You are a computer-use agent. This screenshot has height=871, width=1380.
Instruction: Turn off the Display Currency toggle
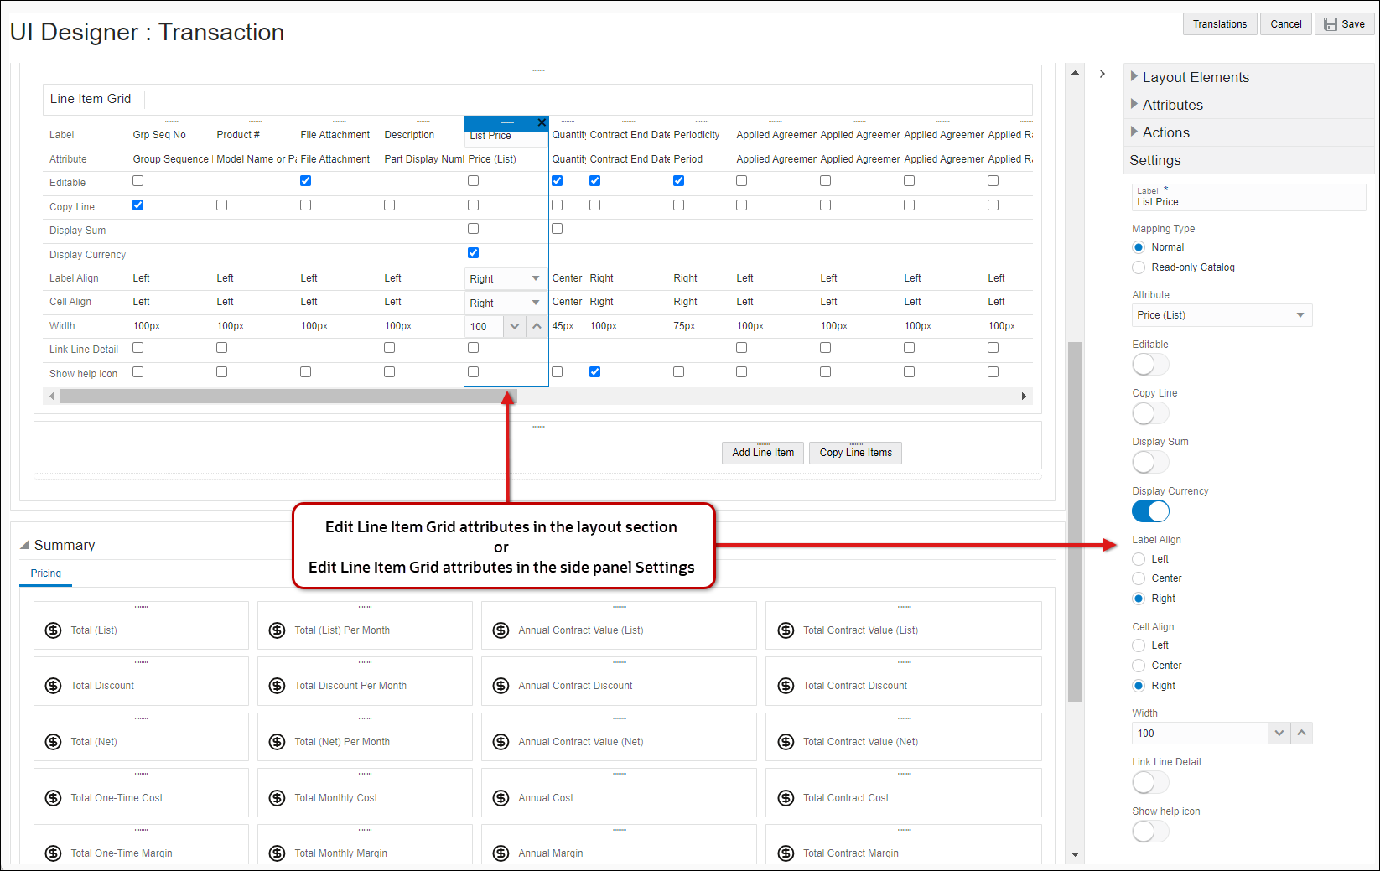pos(1150,511)
